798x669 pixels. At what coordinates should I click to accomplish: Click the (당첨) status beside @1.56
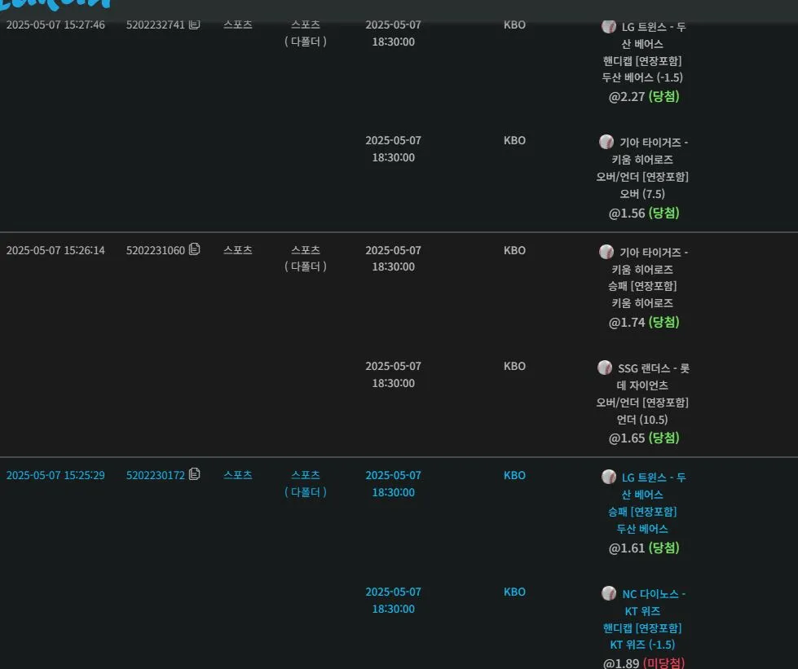[x=664, y=213]
